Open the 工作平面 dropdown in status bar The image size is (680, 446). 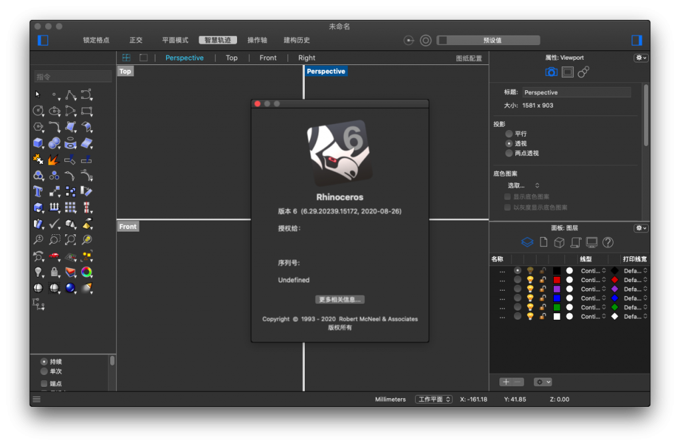pos(434,399)
